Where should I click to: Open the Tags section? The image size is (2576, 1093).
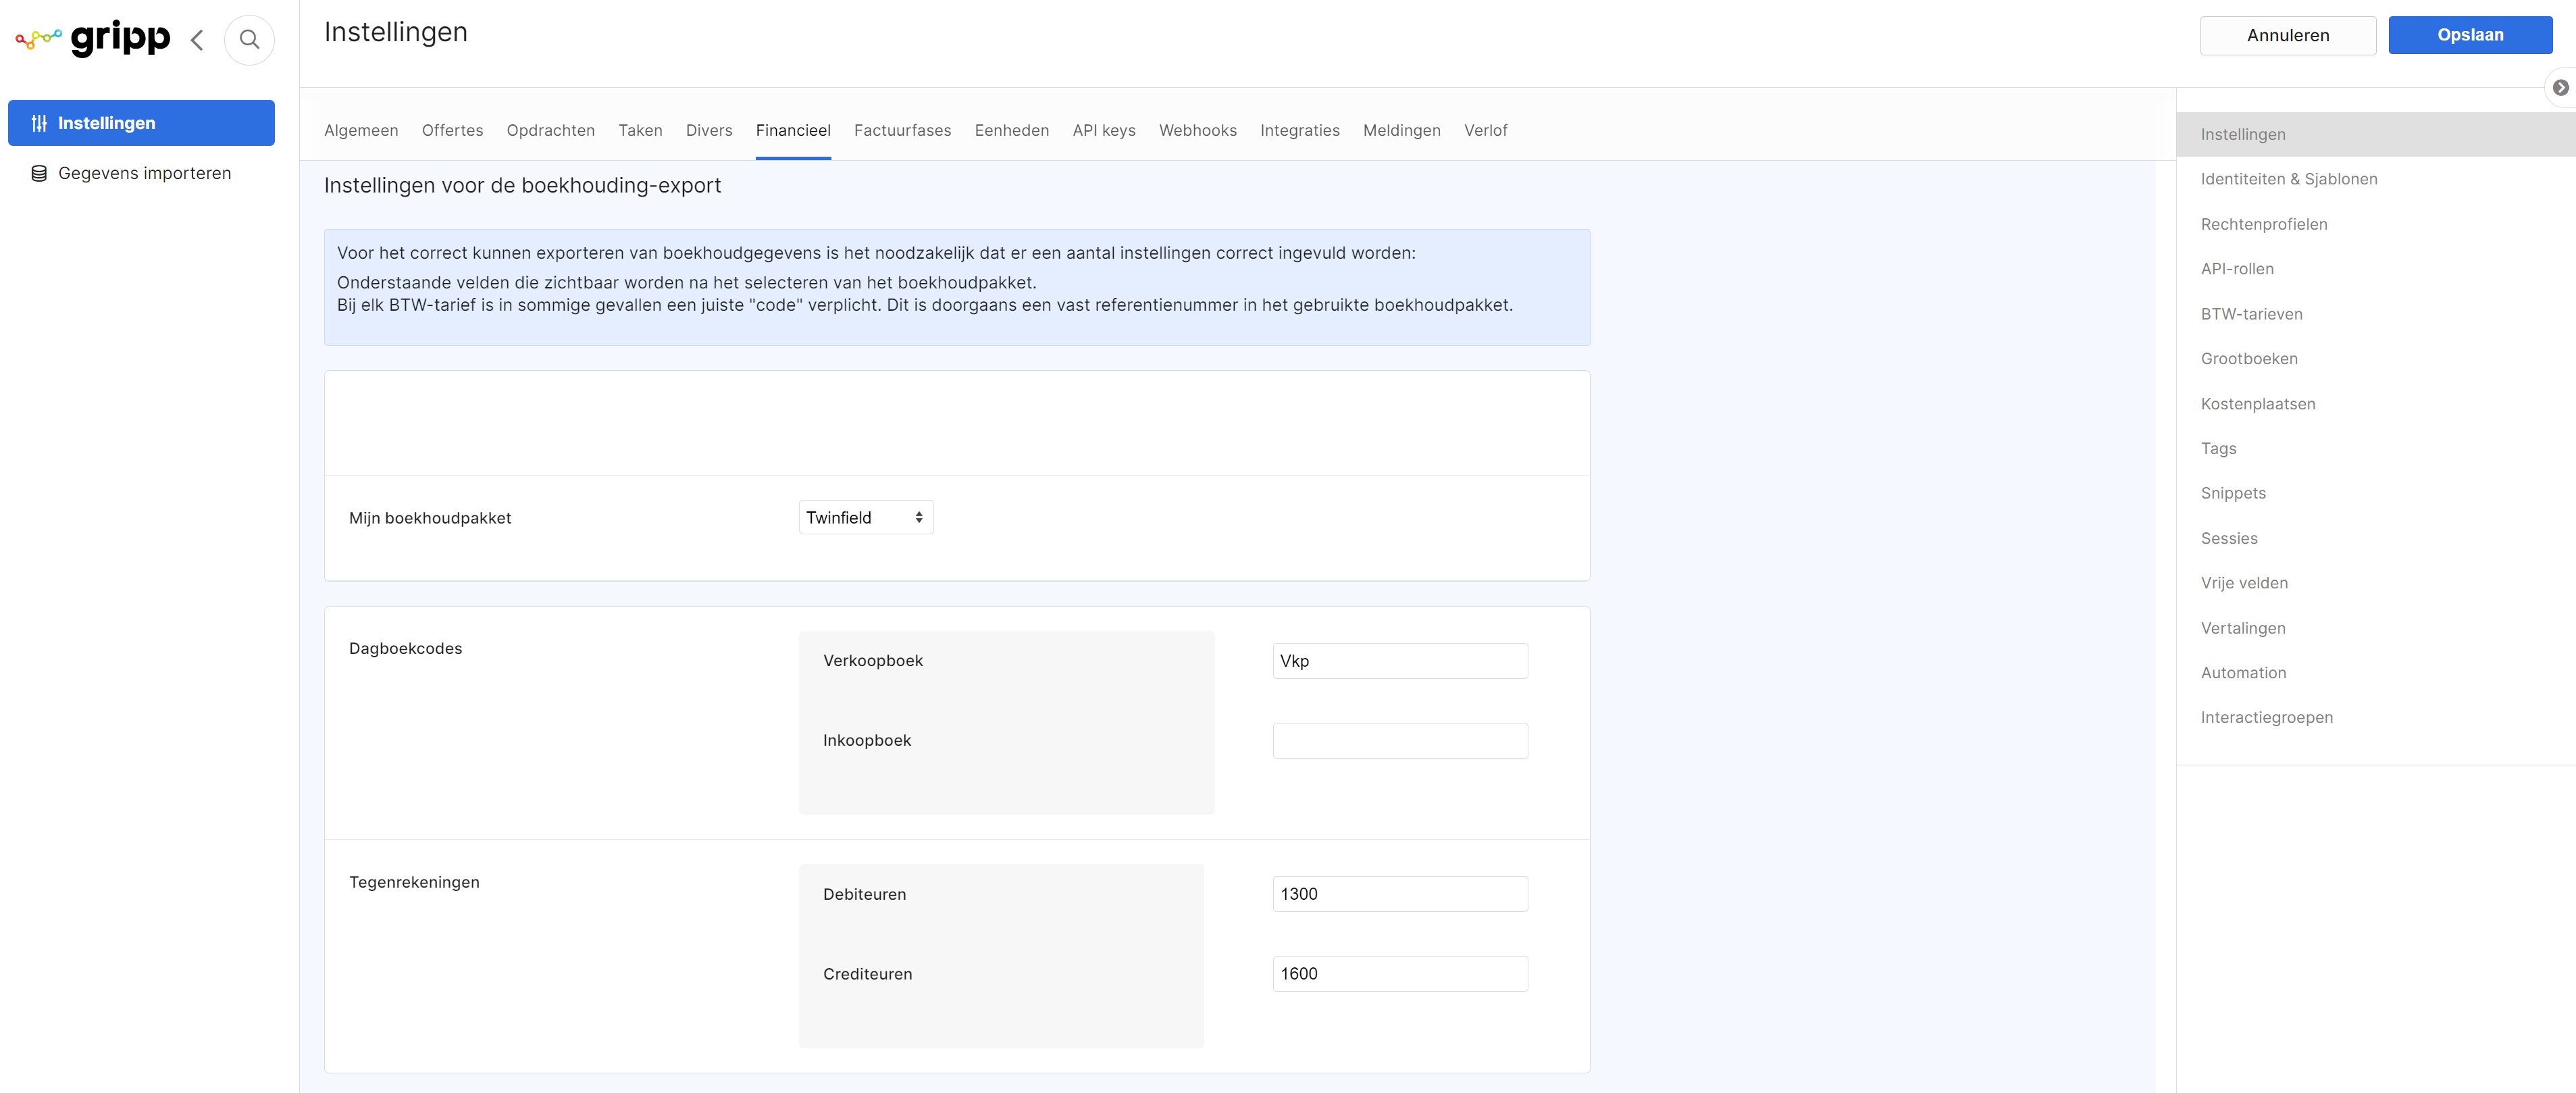[x=2218, y=448]
